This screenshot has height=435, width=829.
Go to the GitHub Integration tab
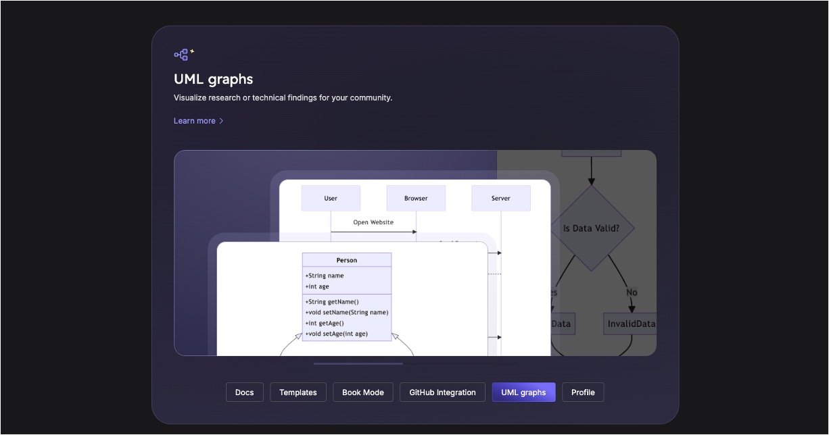tap(442, 392)
